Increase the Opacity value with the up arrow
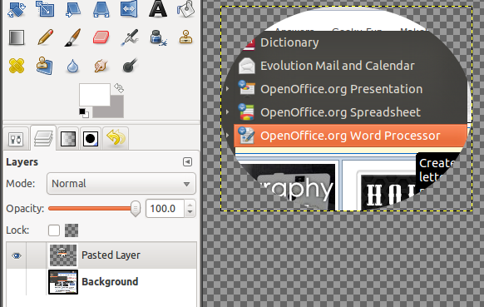484x307 pixels. point(190,205)
